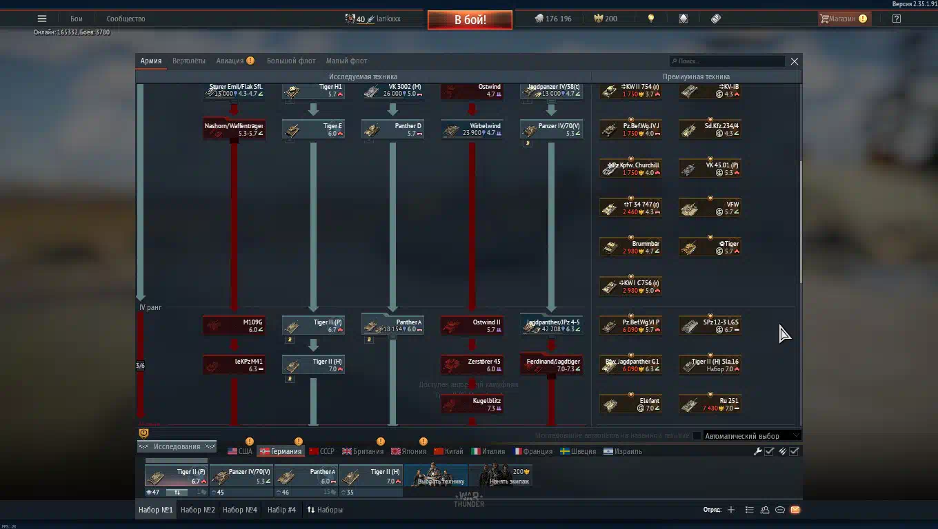The width and height of the screenshot is (938, 529).
Task: Select the Израиль nation tab
Action: 623,451
